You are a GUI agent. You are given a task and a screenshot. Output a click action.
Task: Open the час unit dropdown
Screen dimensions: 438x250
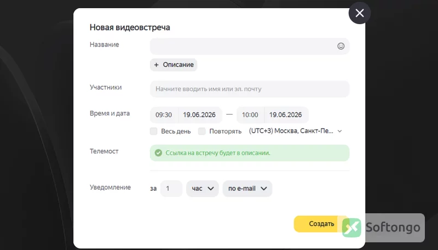point(202,189)
